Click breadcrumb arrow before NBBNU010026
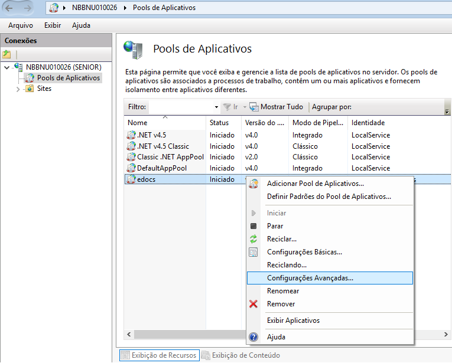Image resolution: width=452 pixels, height=363 pixels. pyautogui.click(x=64, y=8)
